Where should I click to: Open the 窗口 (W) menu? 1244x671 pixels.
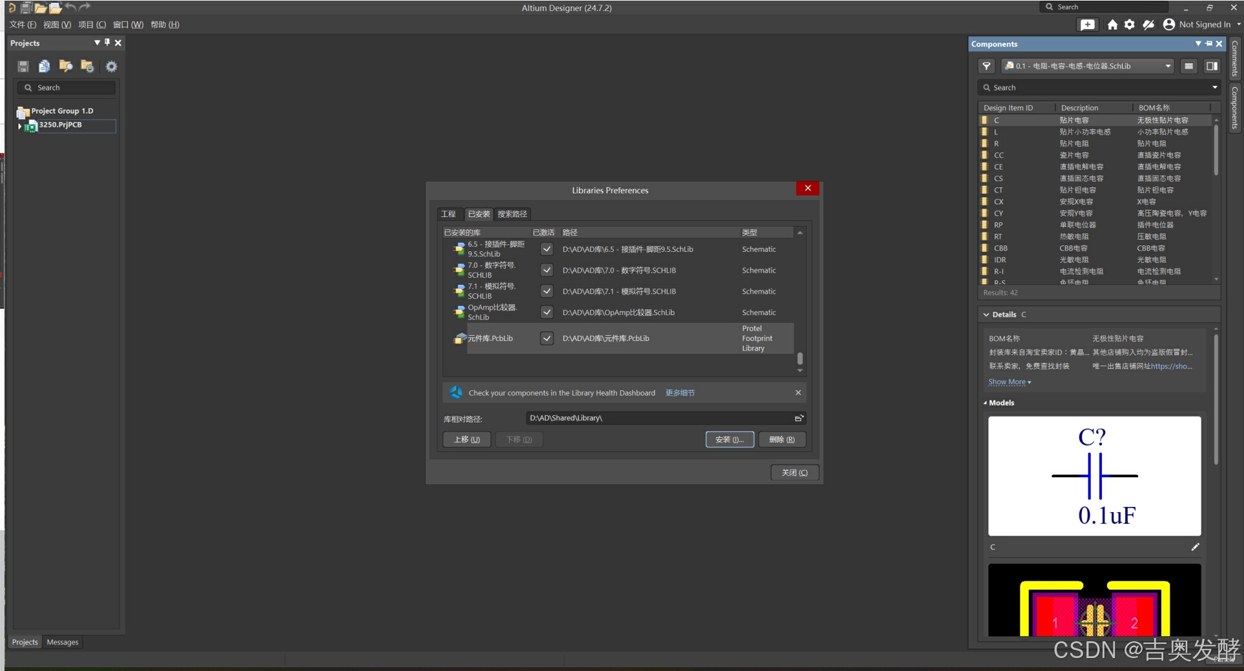click(x=128, y=25)
